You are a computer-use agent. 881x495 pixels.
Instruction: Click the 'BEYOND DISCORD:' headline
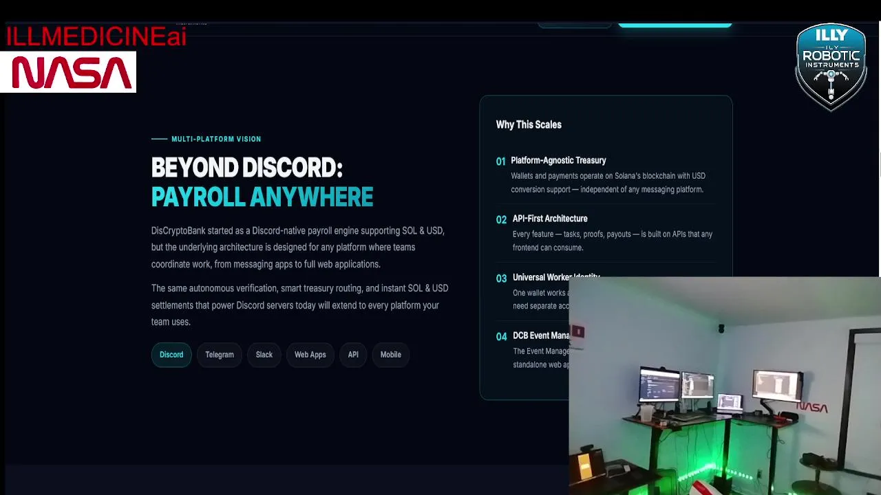[x=246, y=168]
